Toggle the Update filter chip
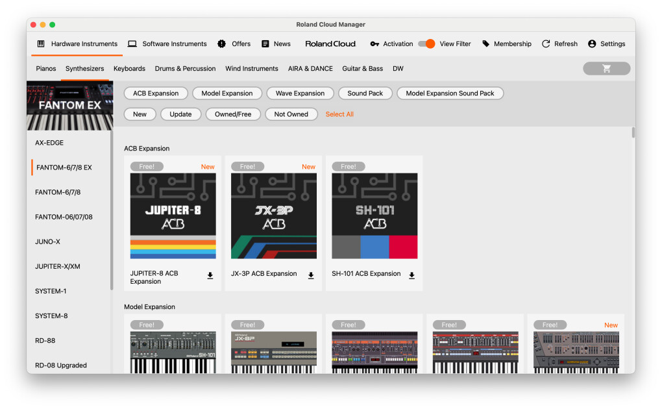Screen dimensions: 662x409 click(x=180, y=114)
